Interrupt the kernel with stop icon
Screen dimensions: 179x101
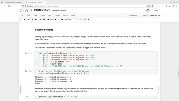pyautogui.click(x=55, y=20)
